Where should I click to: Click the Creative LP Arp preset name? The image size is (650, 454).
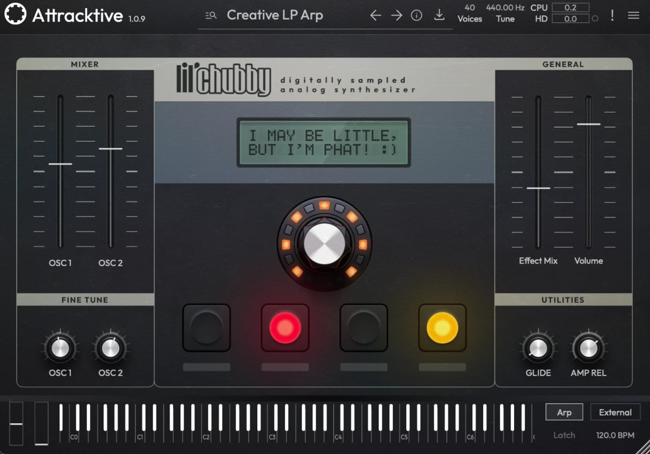click(x=274, y=16)
